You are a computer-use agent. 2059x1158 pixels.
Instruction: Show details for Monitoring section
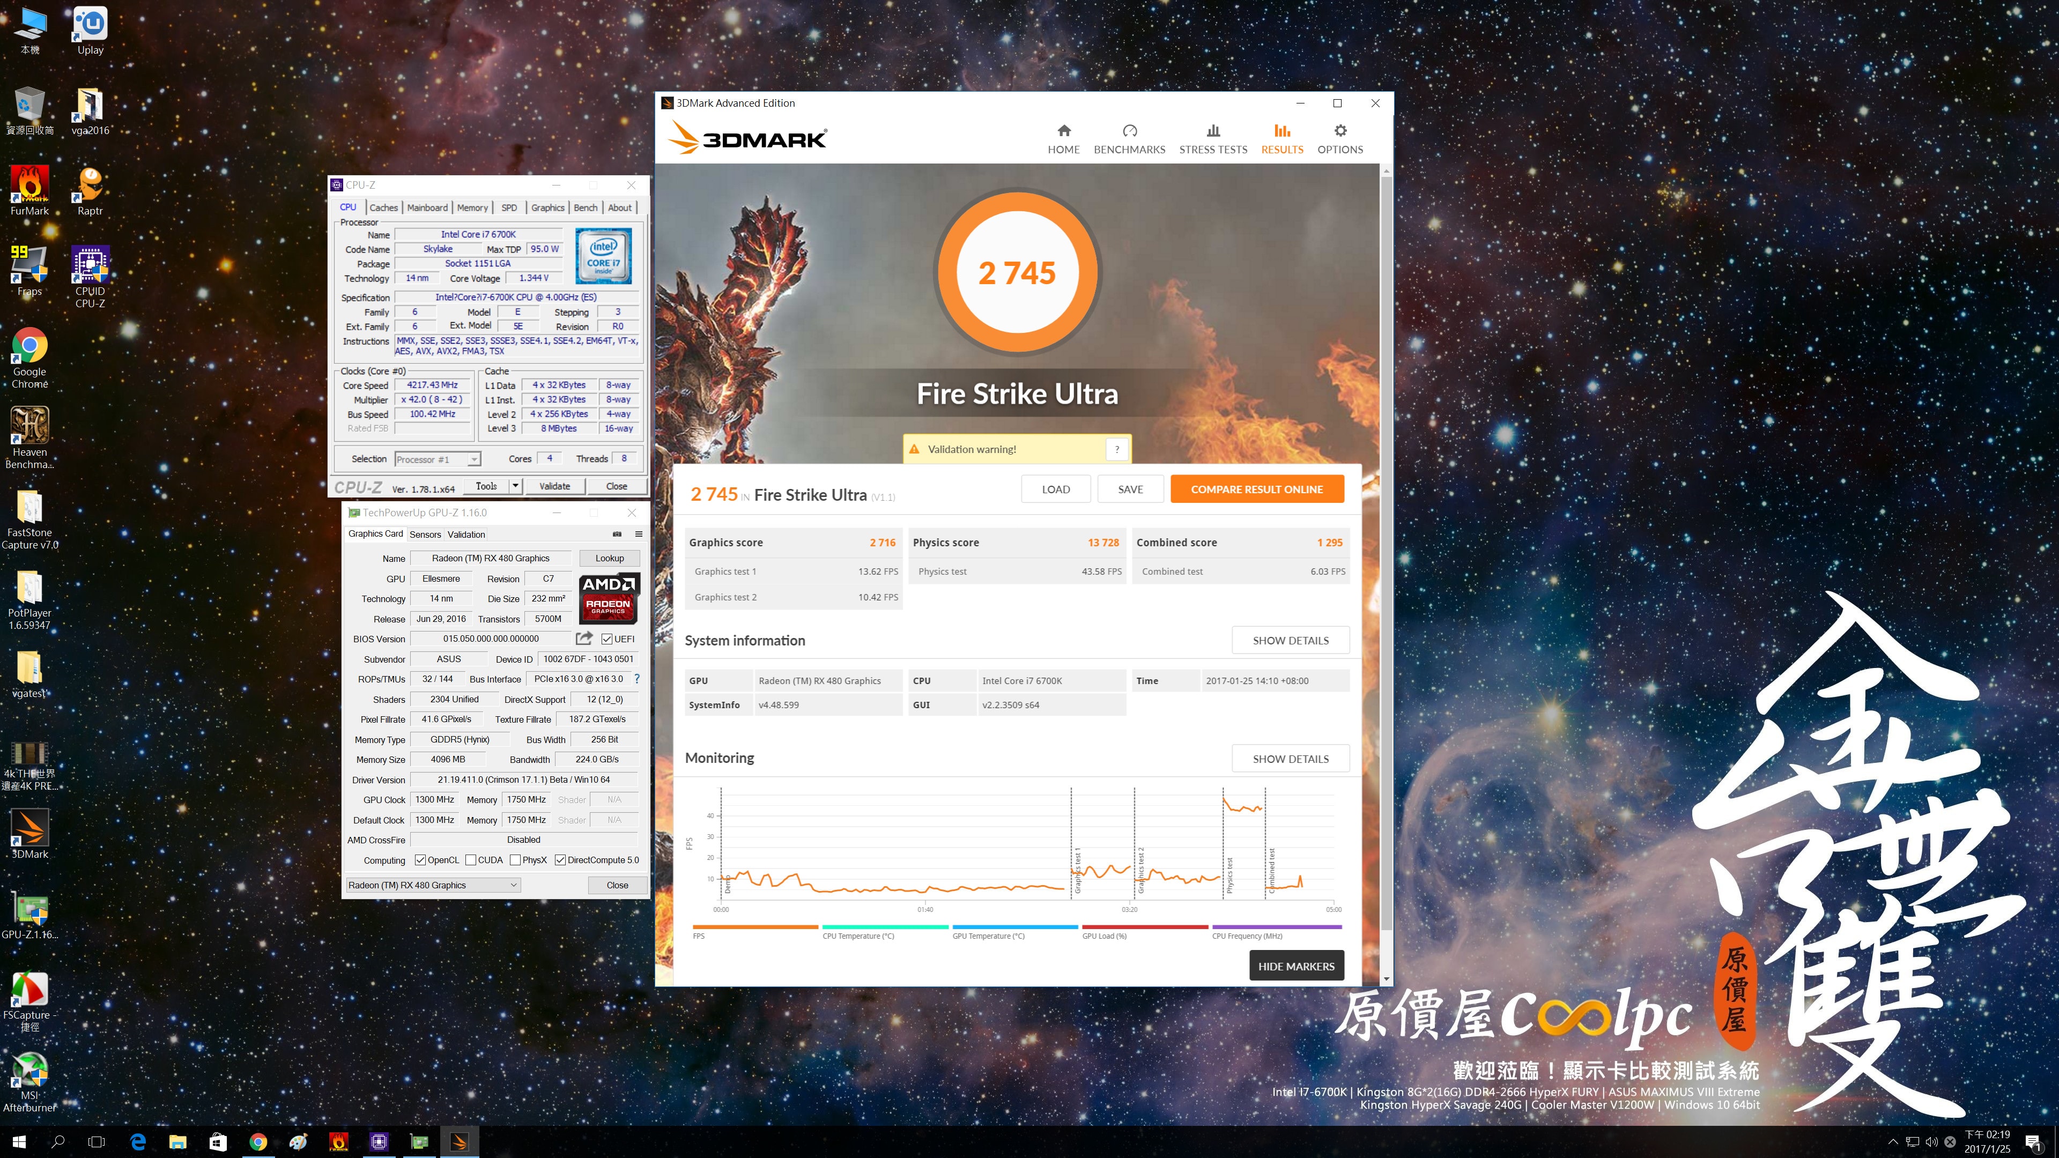[1290, 759]
